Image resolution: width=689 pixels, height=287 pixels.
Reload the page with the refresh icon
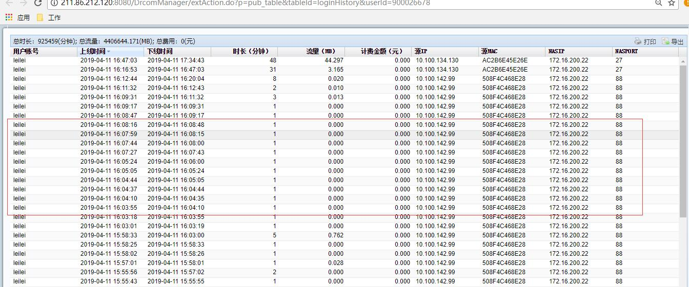pos(38,3)
